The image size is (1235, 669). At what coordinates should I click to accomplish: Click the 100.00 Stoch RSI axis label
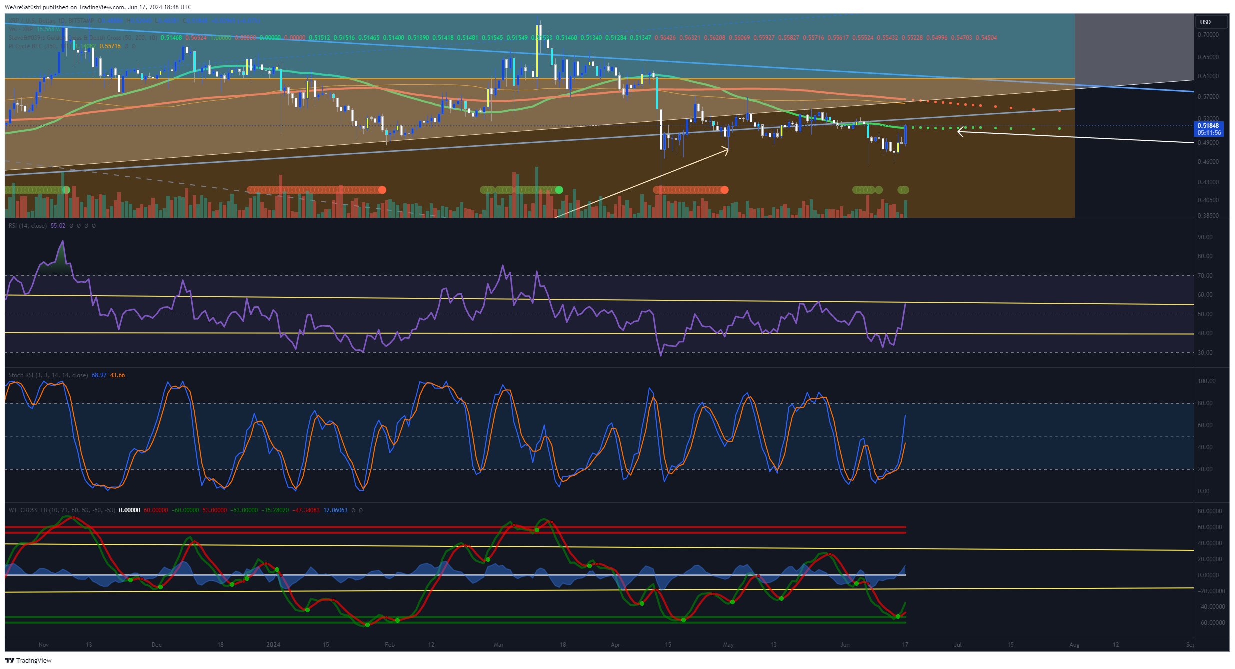pos(1206,381)
